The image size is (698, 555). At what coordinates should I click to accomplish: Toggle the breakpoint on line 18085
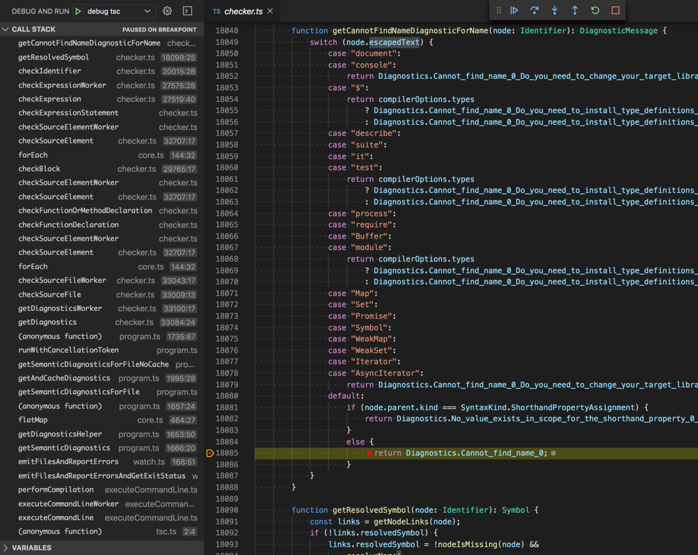coord(210,453)
